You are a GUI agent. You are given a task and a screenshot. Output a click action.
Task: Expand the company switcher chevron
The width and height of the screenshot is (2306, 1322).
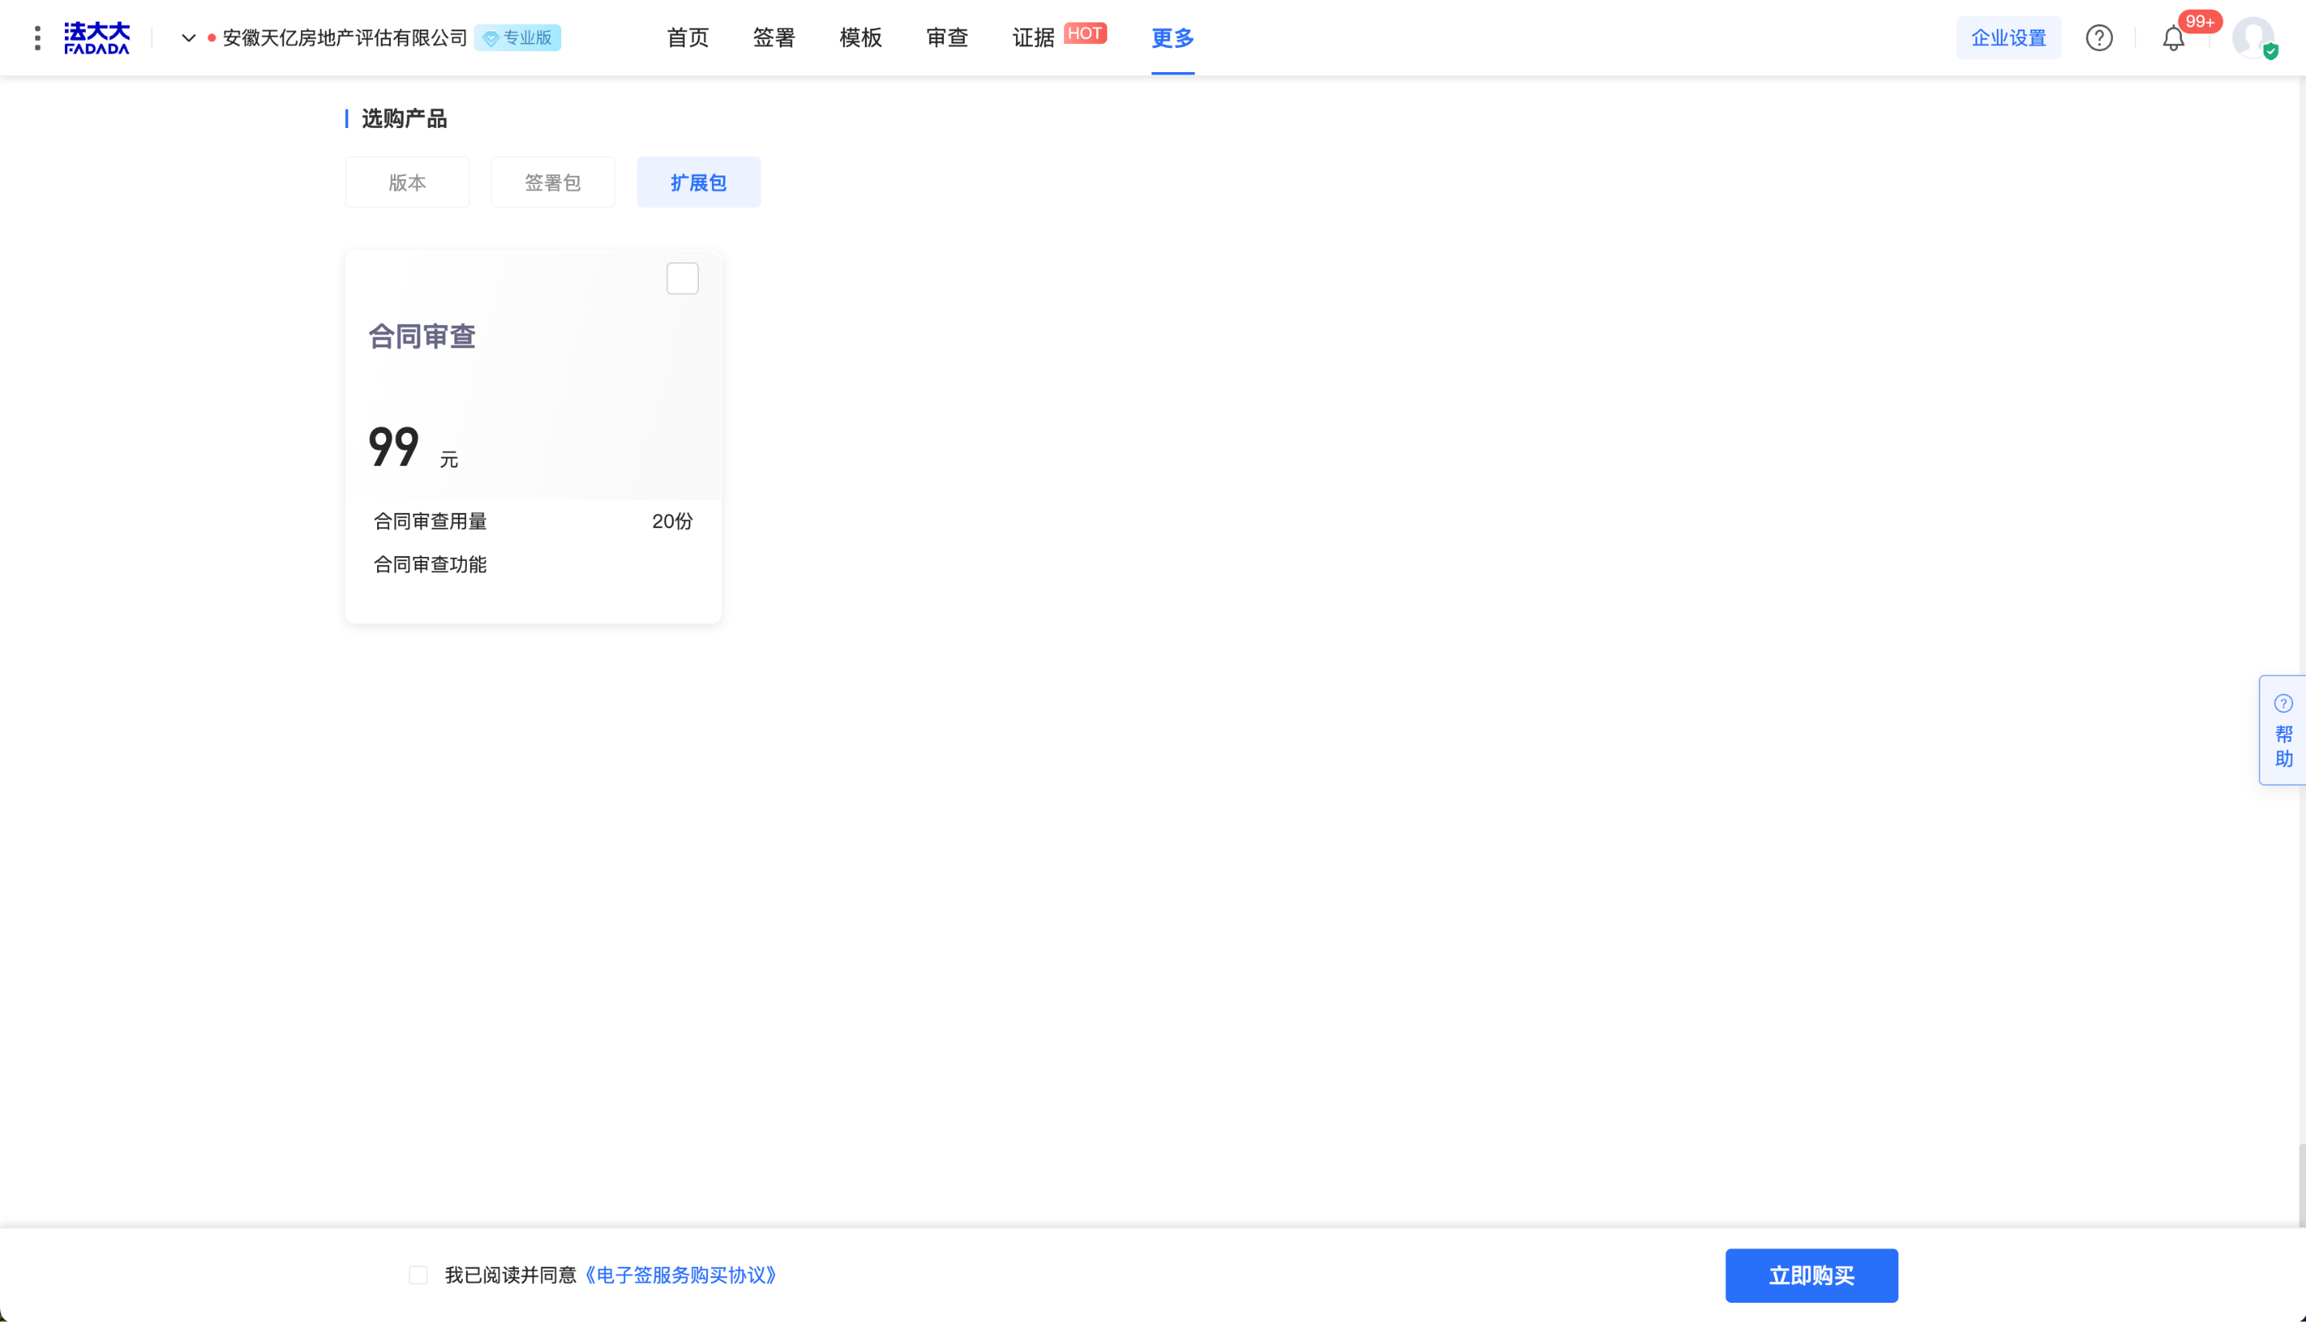188,38
